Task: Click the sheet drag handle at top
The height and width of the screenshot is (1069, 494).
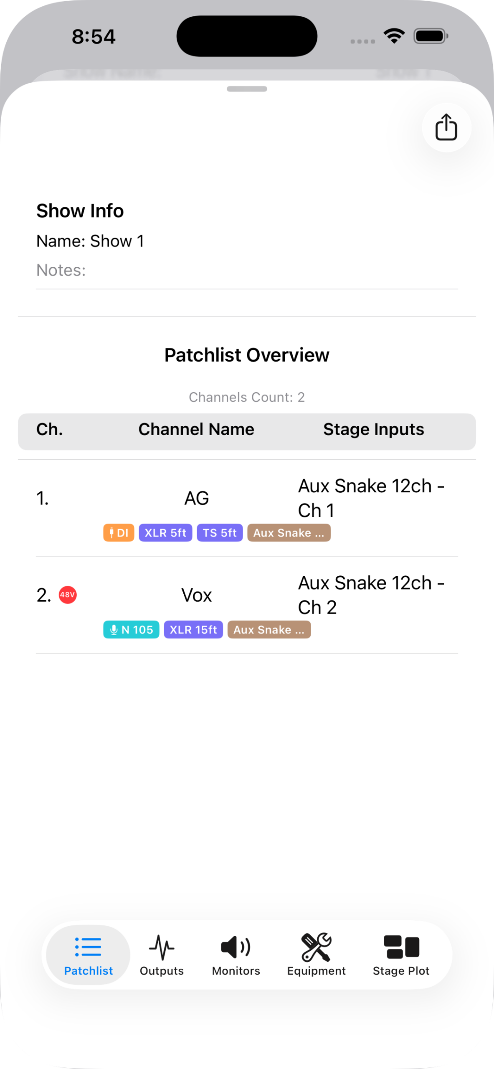Action: click(247, 89)
